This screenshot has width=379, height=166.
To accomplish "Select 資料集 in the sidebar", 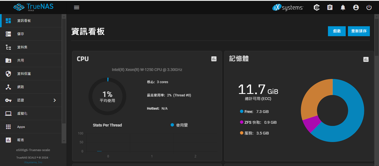I will point(22,47).
